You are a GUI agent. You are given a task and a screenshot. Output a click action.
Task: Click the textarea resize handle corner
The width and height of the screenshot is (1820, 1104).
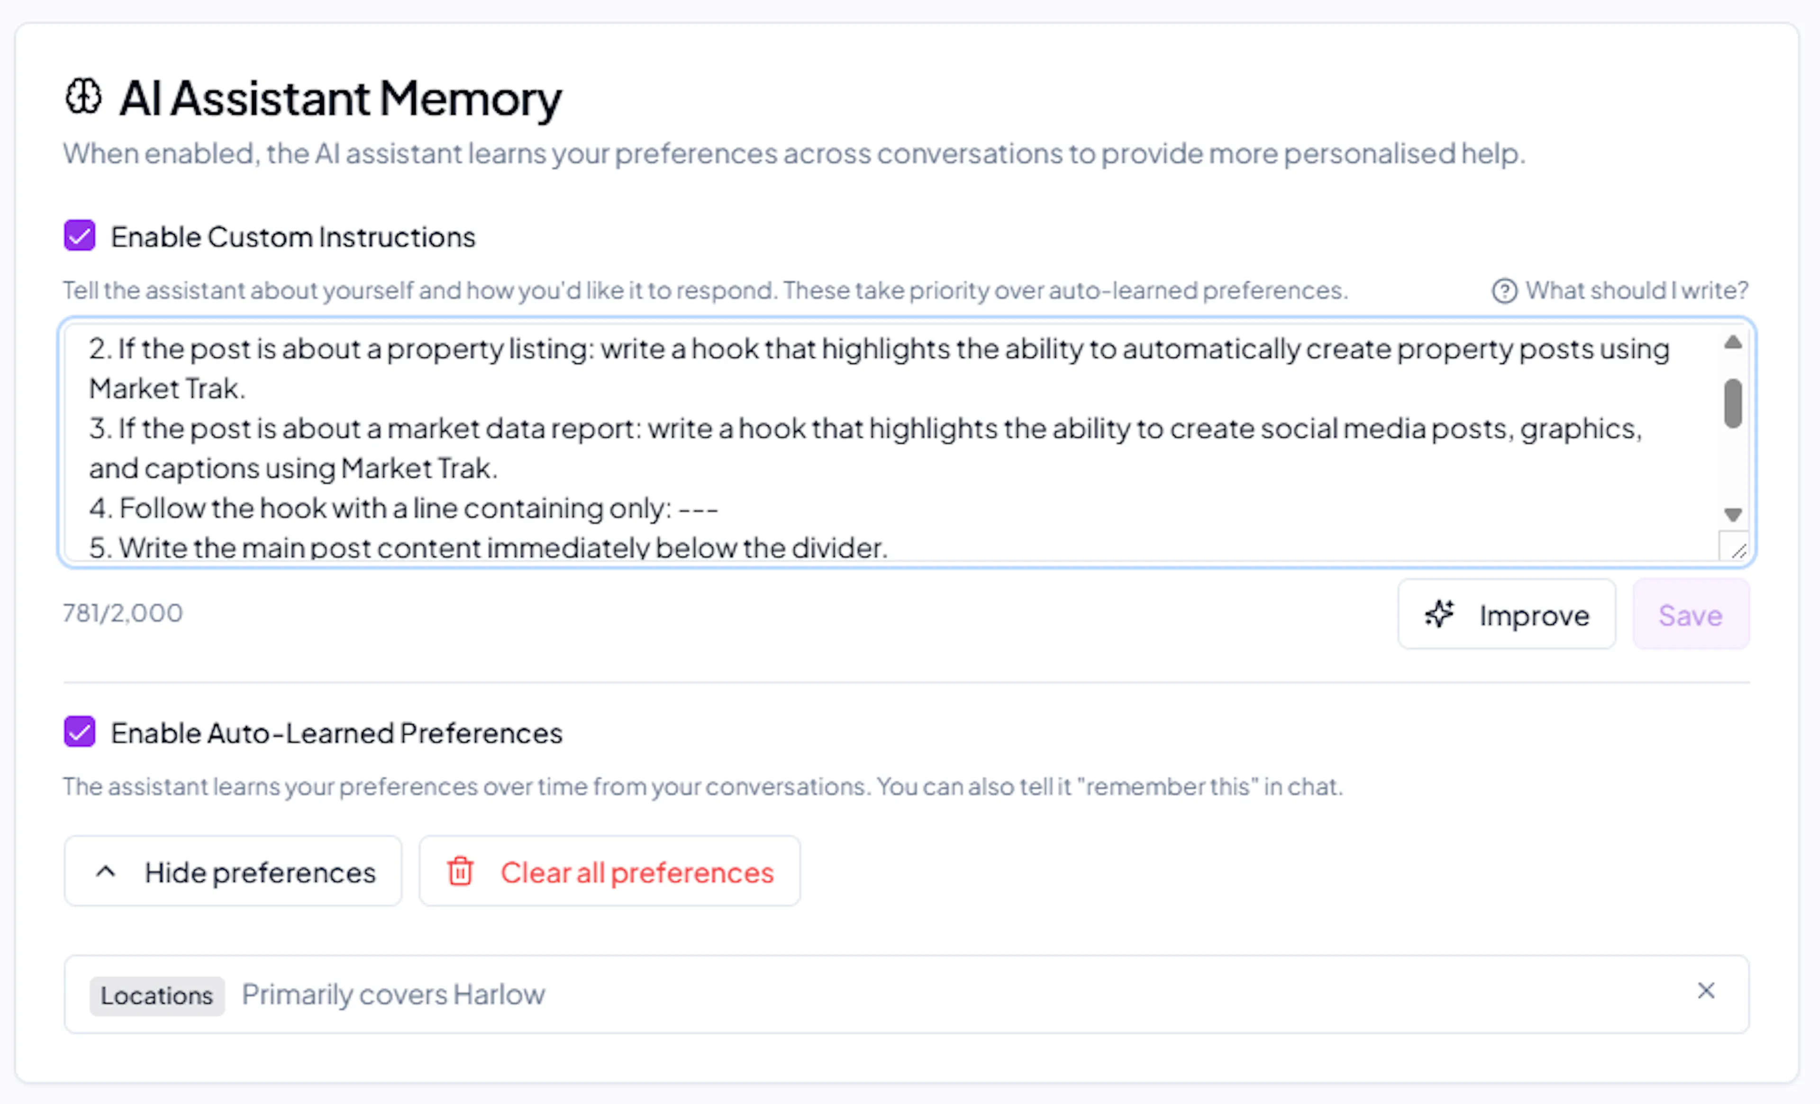[x=1737, y=550]
